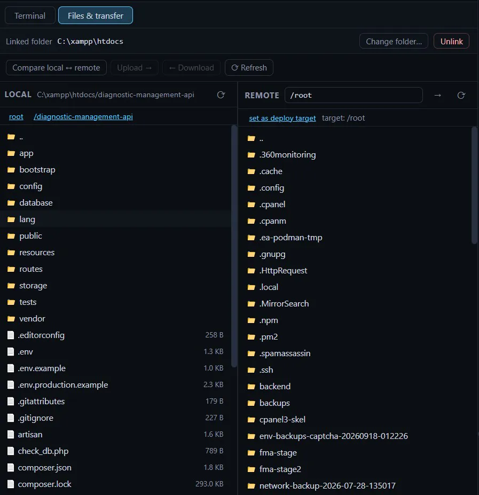479x495 pixels.
Task: Refresh the REMOTE pane listing icon
Action: (461, 96)
